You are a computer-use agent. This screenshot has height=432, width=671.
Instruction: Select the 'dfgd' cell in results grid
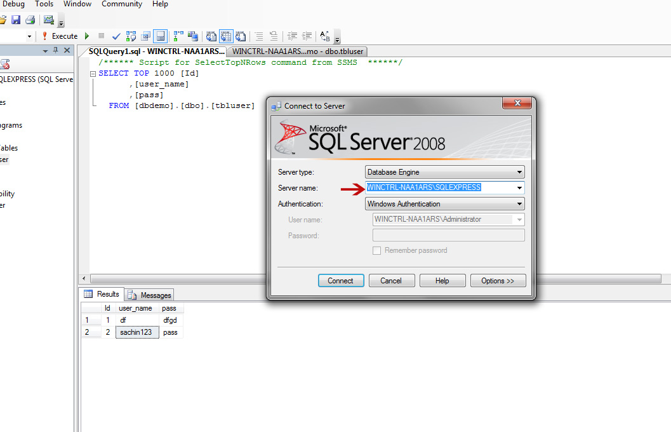click(171, 320)
